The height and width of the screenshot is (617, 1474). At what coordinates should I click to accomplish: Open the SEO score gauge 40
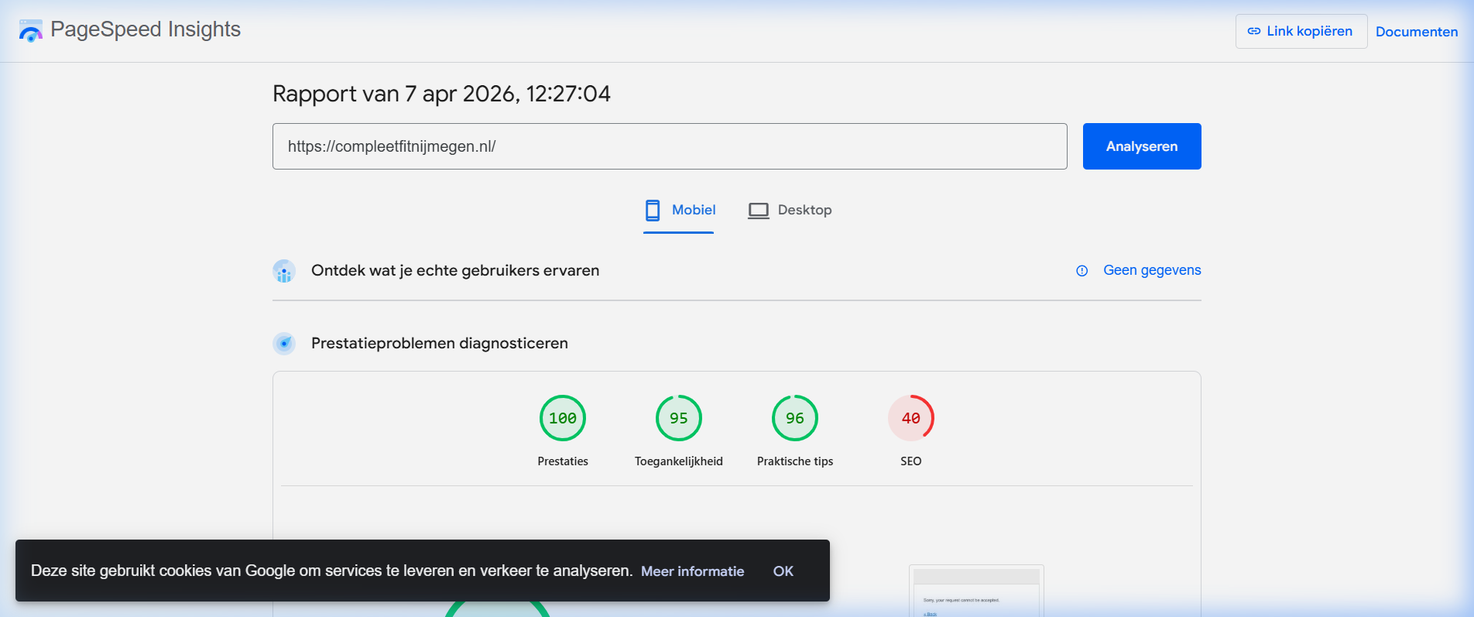[x=911, y=418]
